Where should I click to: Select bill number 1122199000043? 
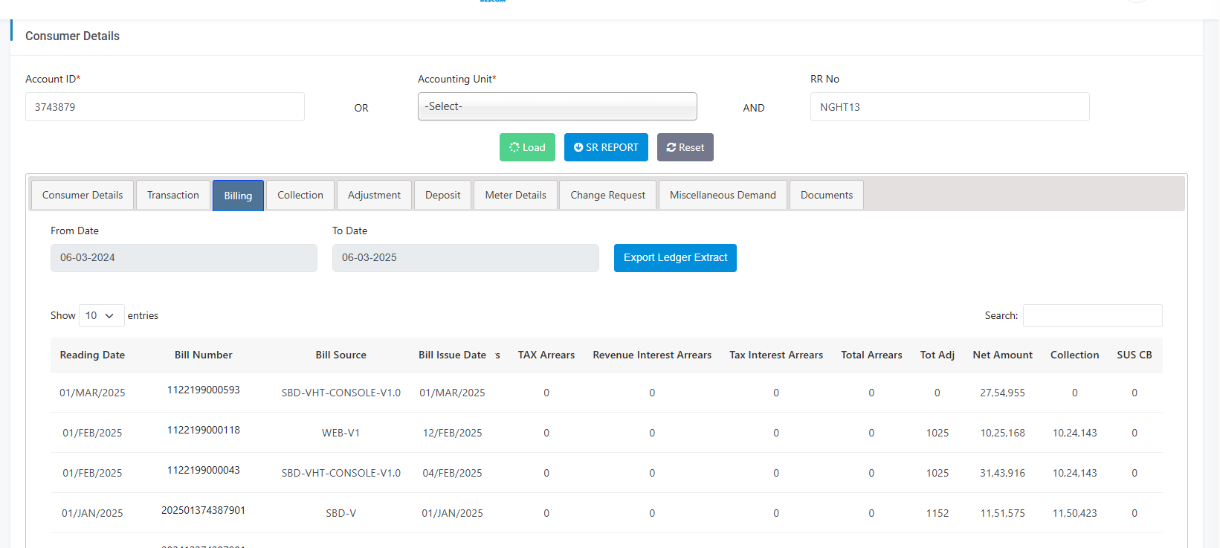click(x=203, y=470)
